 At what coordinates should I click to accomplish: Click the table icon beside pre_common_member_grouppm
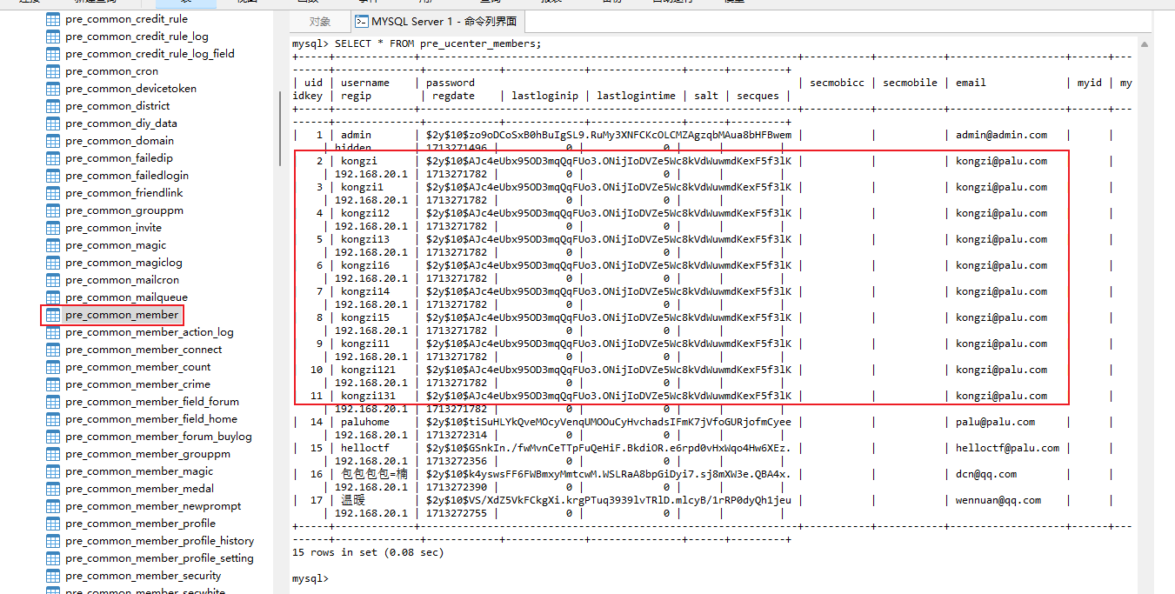pos(52,454)
